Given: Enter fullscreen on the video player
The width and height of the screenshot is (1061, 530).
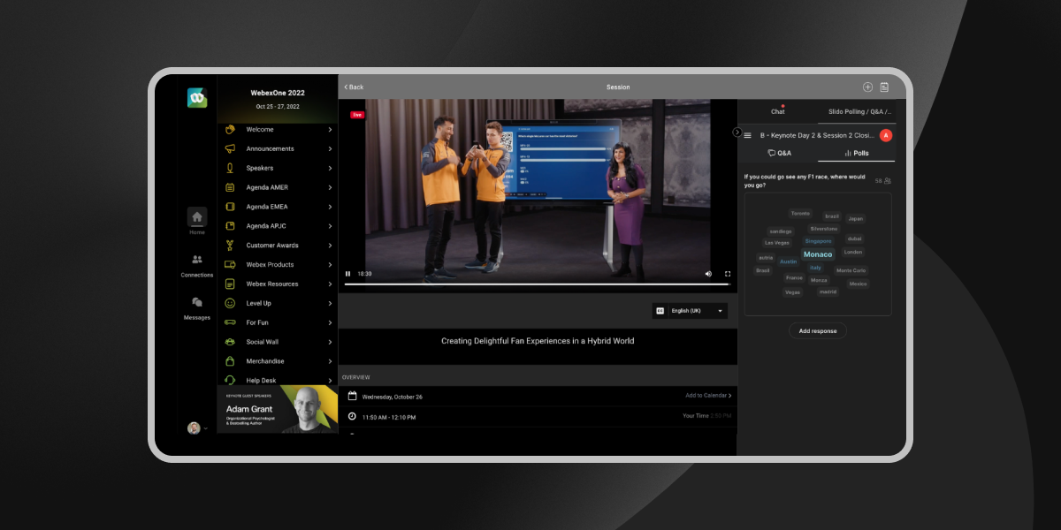Looking at the screenshot, I should click(728, 274).
